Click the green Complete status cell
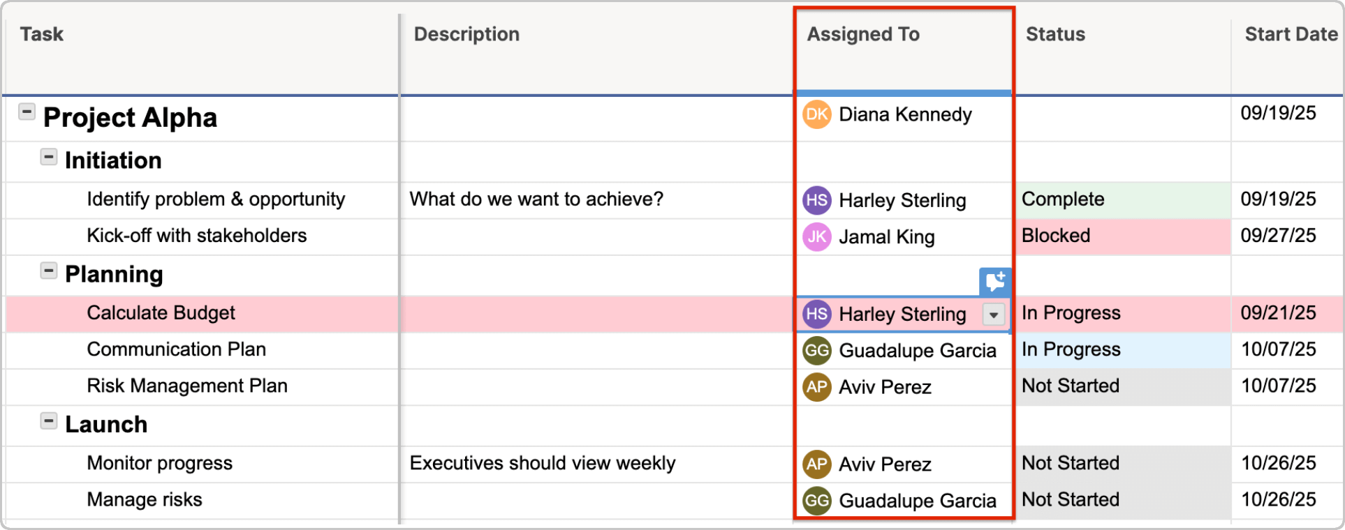Image resolution: width=1345 pixels, height=530 pixels. click(1122, 200)
